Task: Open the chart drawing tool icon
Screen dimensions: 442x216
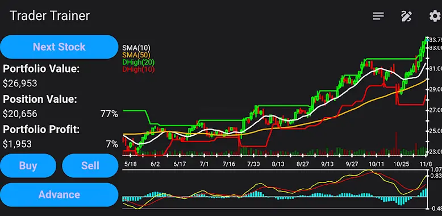Action: [406, 16]
